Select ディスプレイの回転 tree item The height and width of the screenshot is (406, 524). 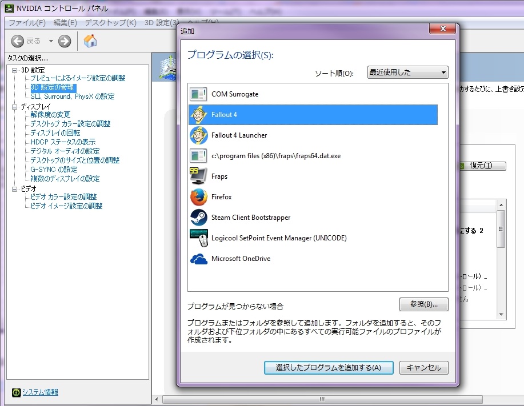55,133
